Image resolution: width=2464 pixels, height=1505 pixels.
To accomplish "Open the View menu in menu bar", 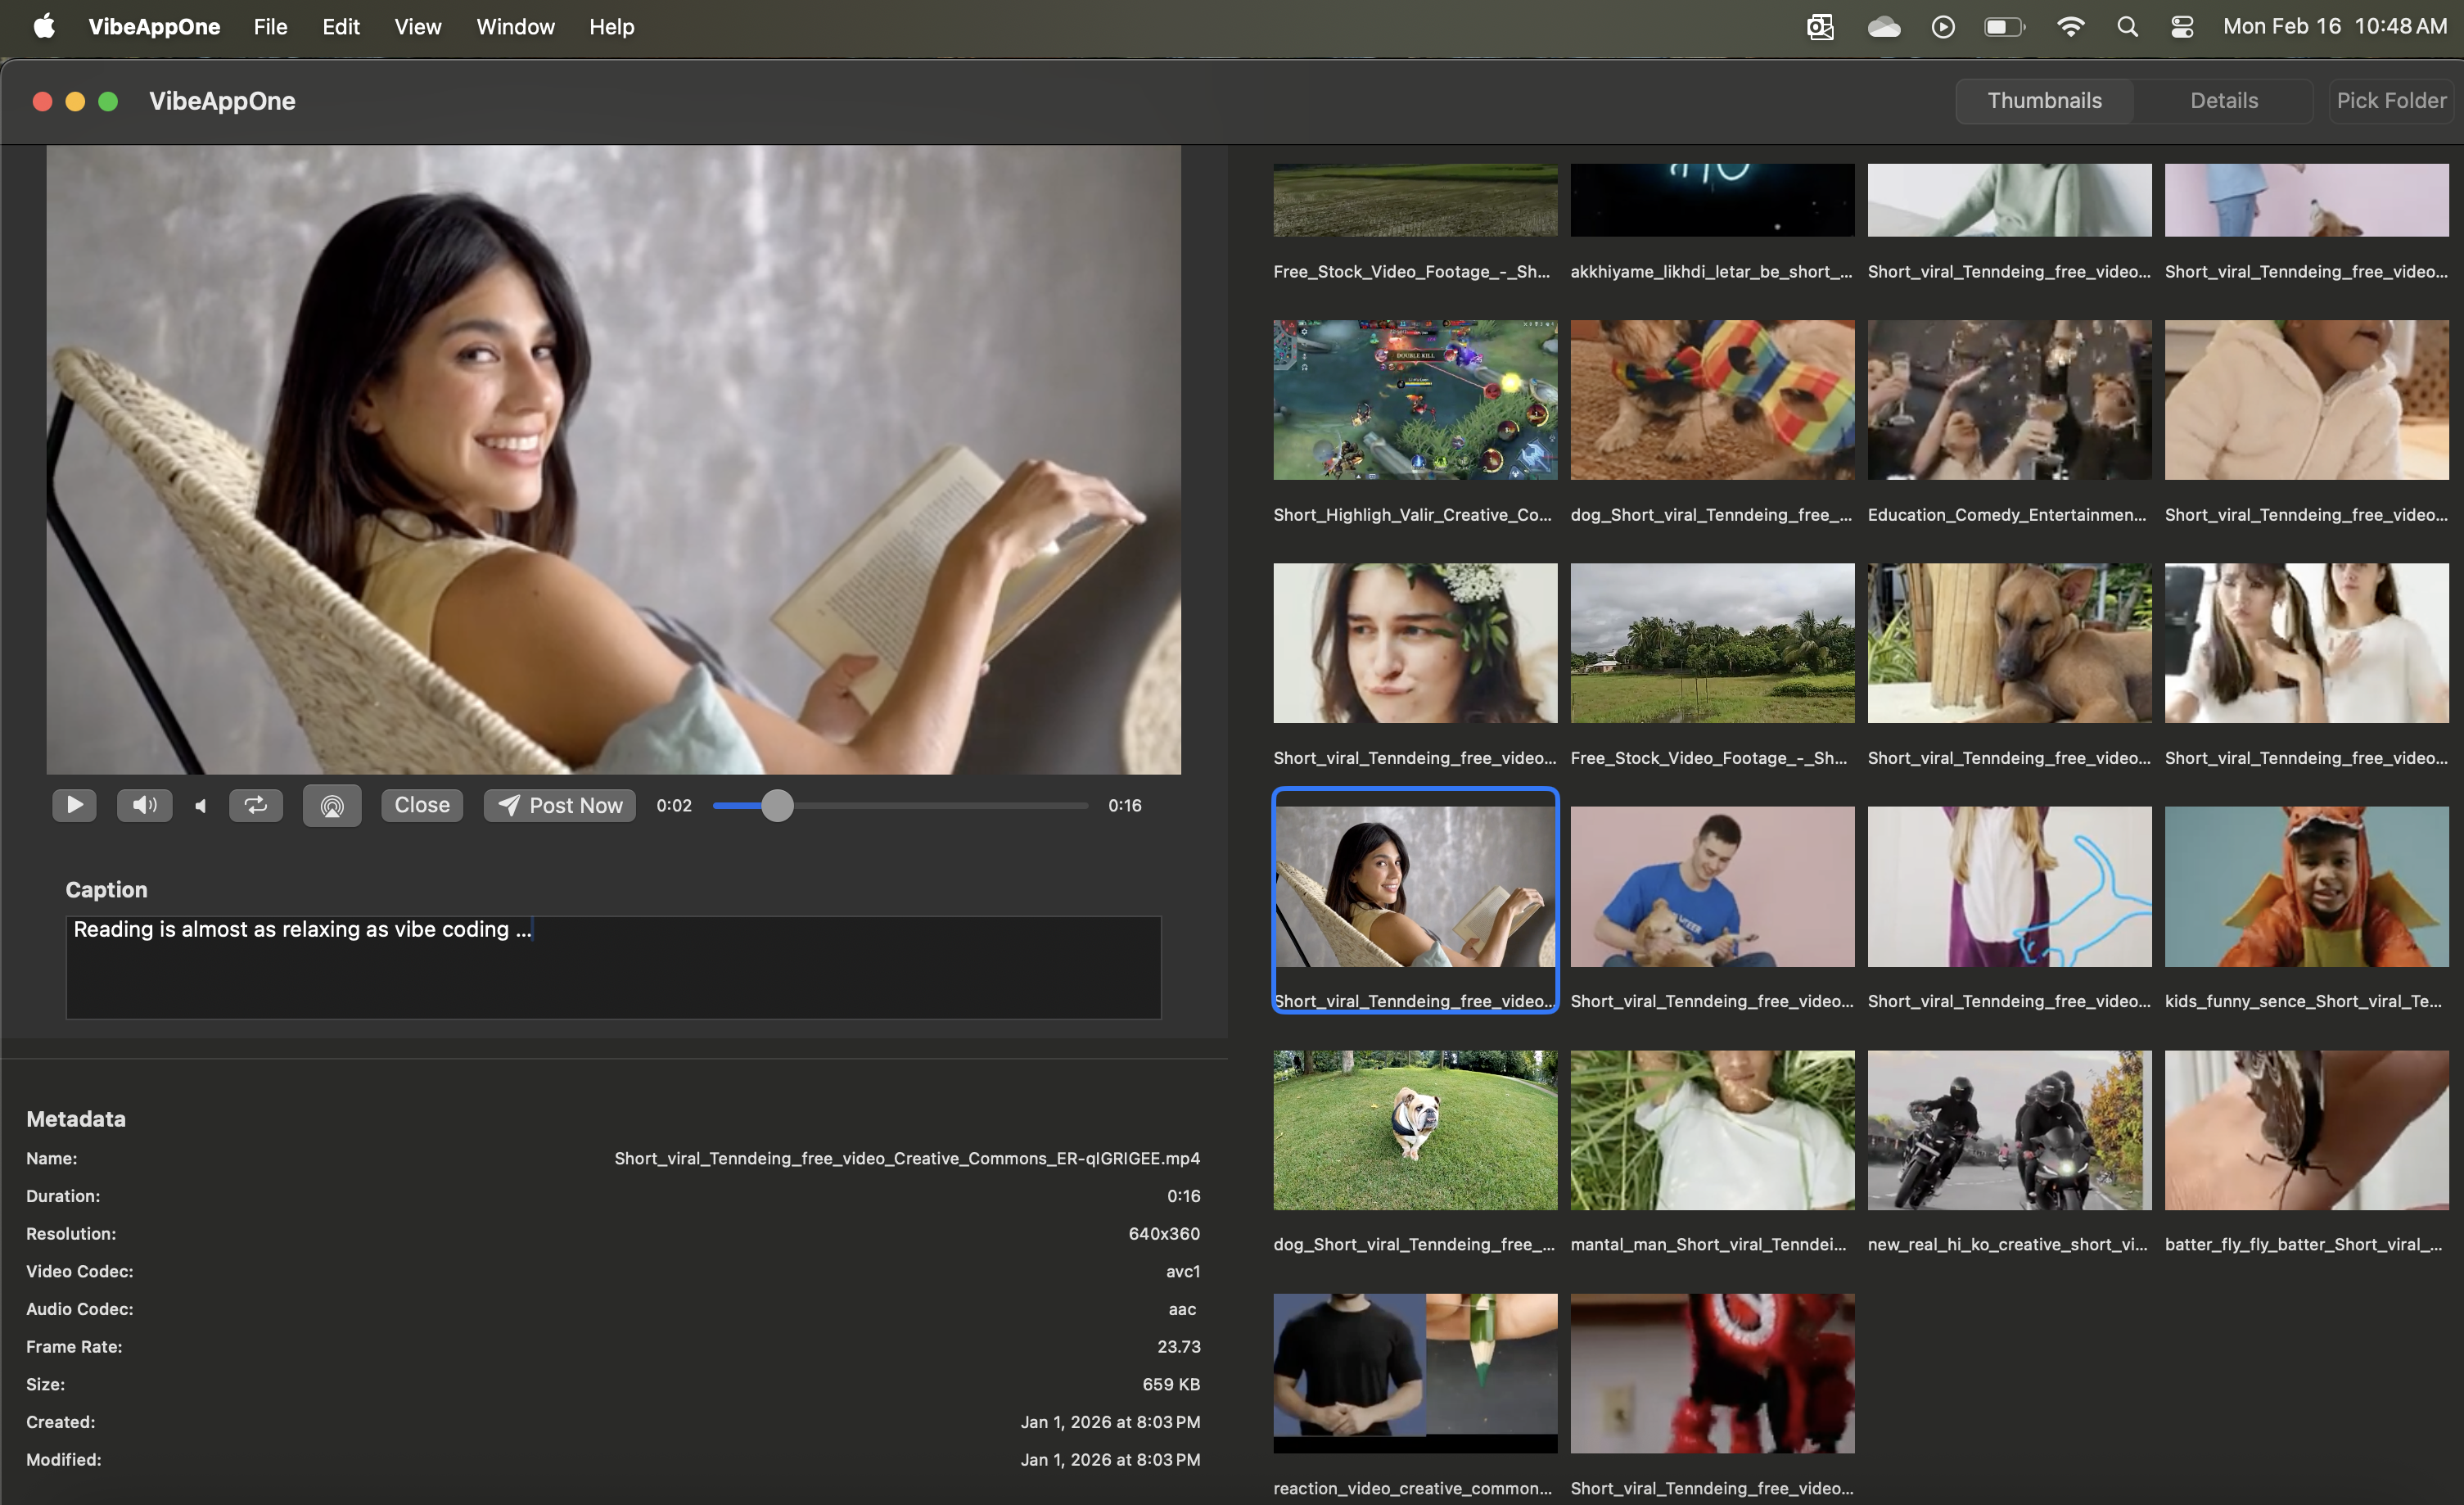I will click(417, 27).
